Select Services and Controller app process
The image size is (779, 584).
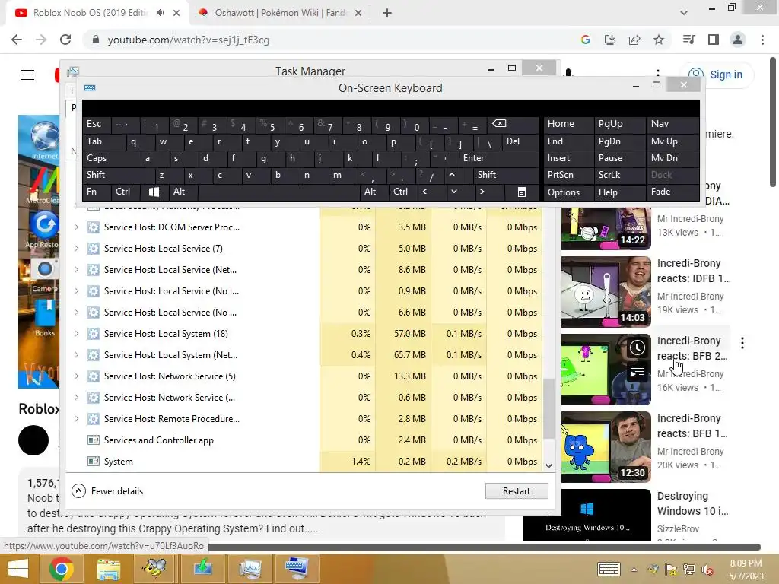point(305,440)
